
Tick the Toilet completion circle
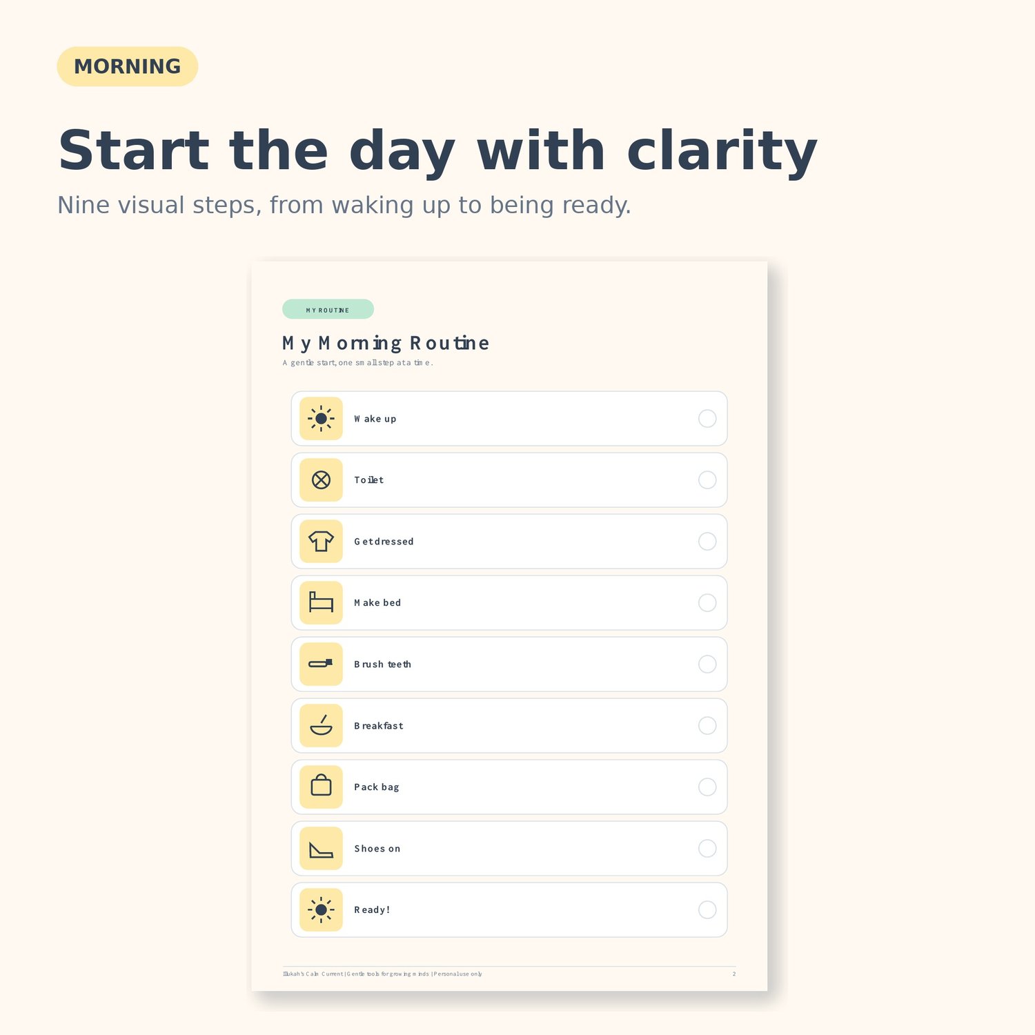pos(707,480)
